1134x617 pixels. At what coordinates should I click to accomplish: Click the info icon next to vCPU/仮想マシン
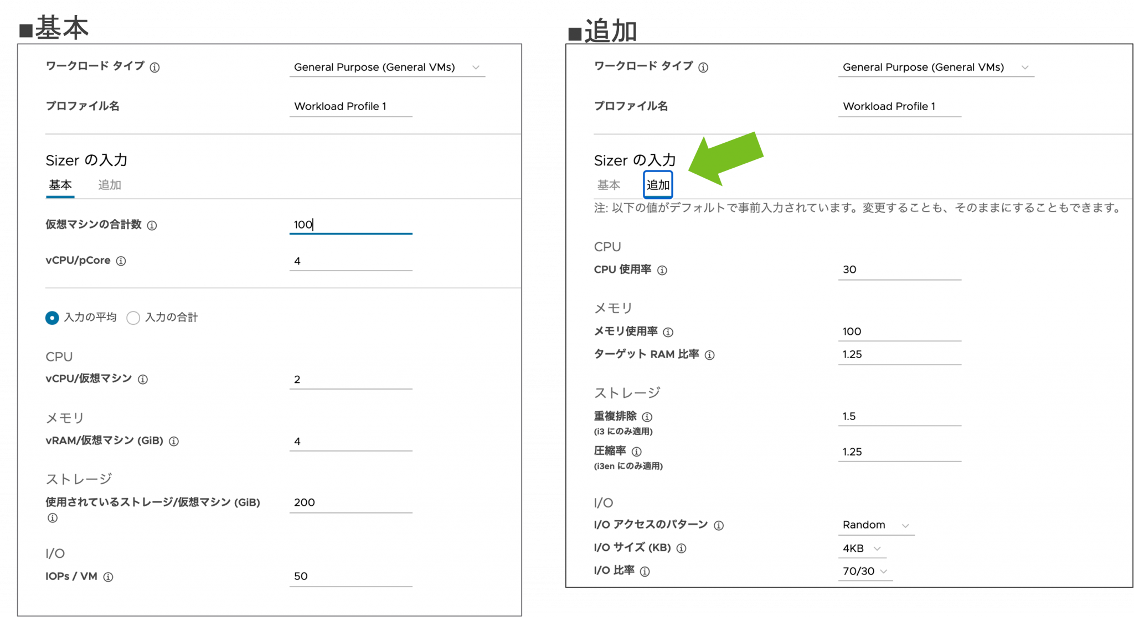(143, 380)
